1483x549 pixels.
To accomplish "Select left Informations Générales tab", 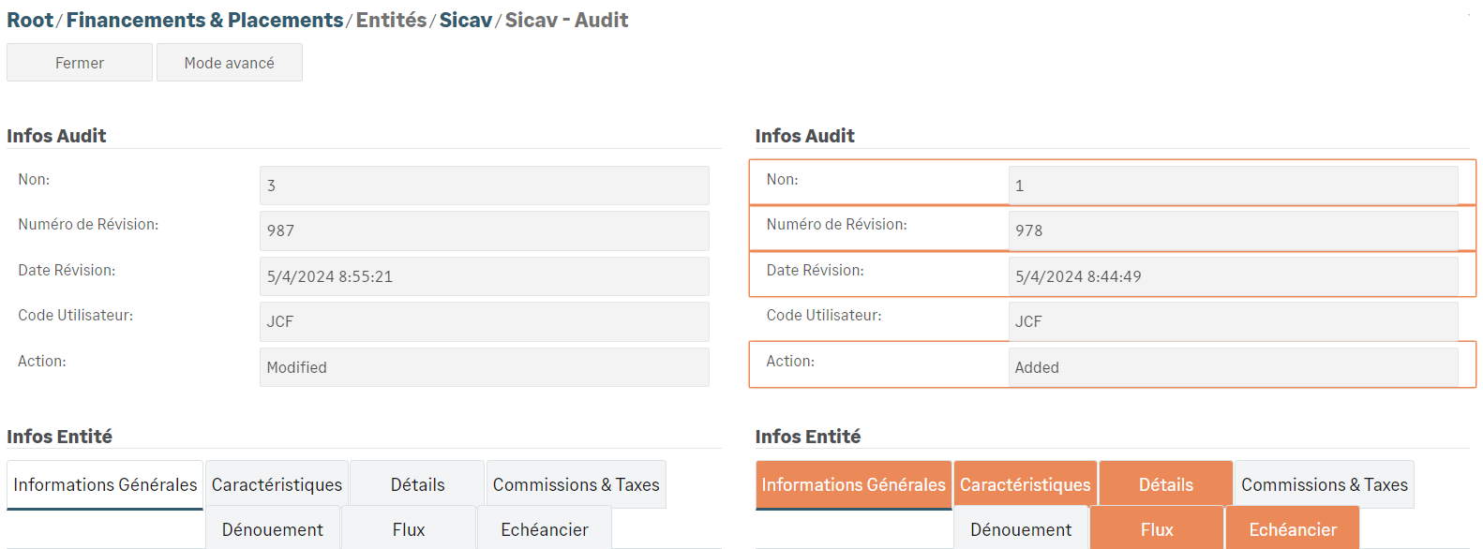I will (105, 484).
